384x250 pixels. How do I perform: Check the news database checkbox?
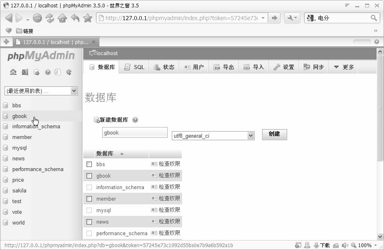pos(89,222)
